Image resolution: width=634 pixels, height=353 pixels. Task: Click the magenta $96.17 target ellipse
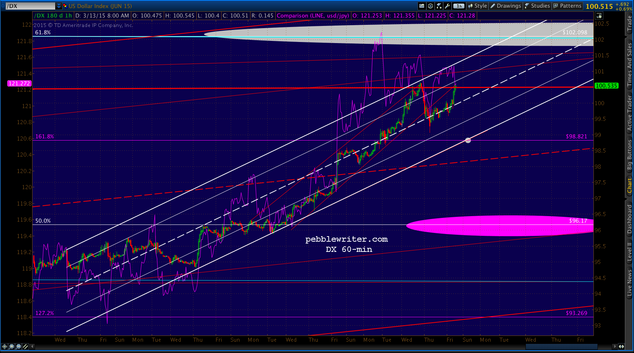500,226
